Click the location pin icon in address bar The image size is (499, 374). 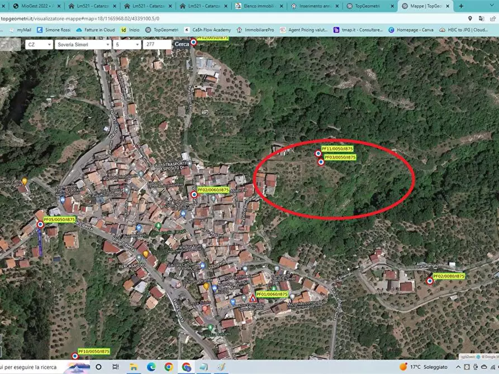click(x=470, y=18)
